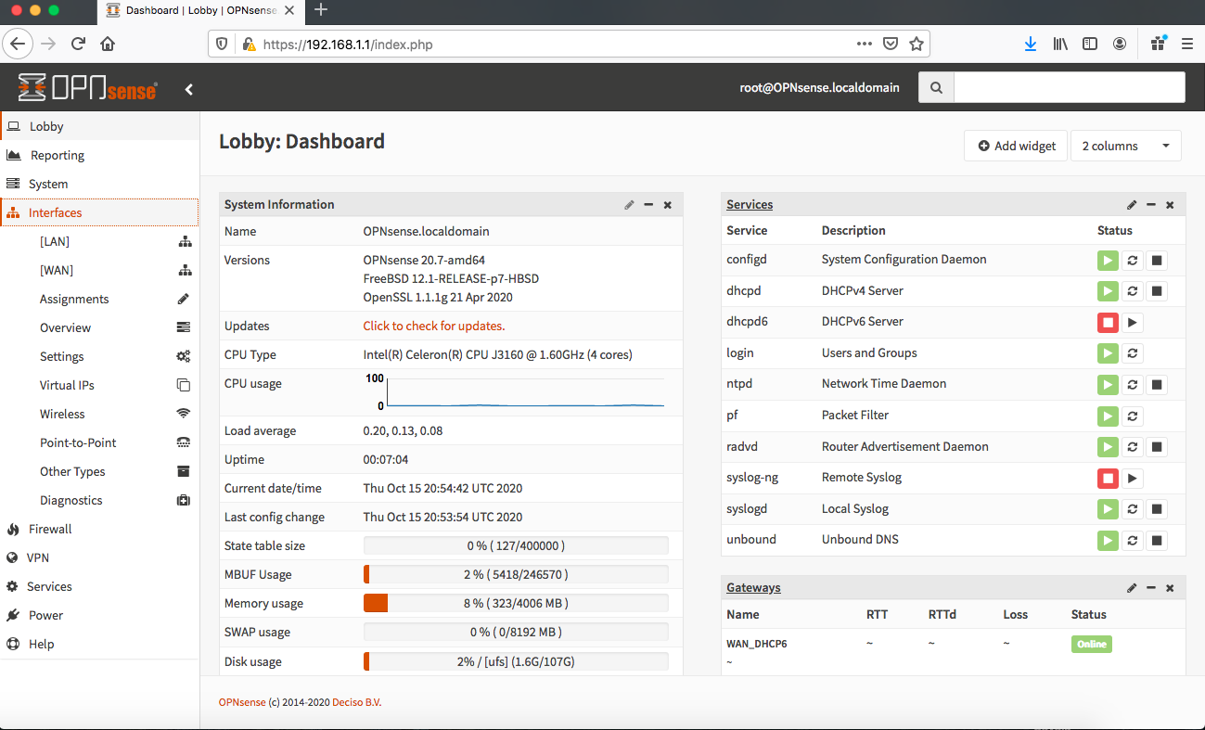Open [LAN] interface page
1205x730 pixels.
(x=99, y=242)
